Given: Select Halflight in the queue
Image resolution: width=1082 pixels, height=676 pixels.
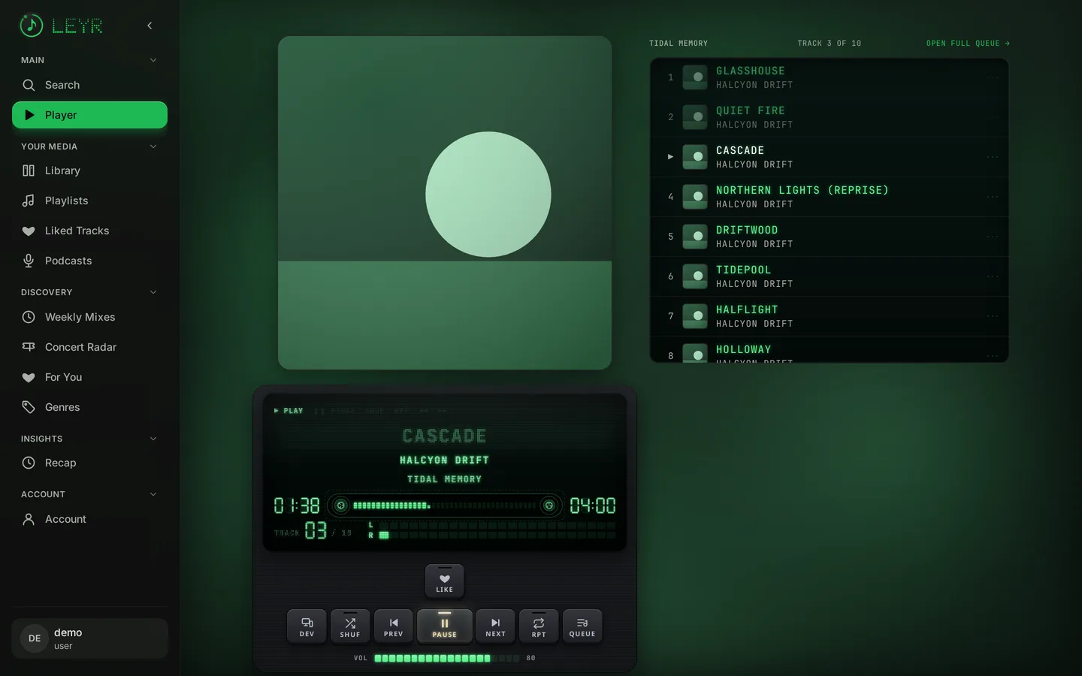Looking at the screenshot, I should click(829, 316).
